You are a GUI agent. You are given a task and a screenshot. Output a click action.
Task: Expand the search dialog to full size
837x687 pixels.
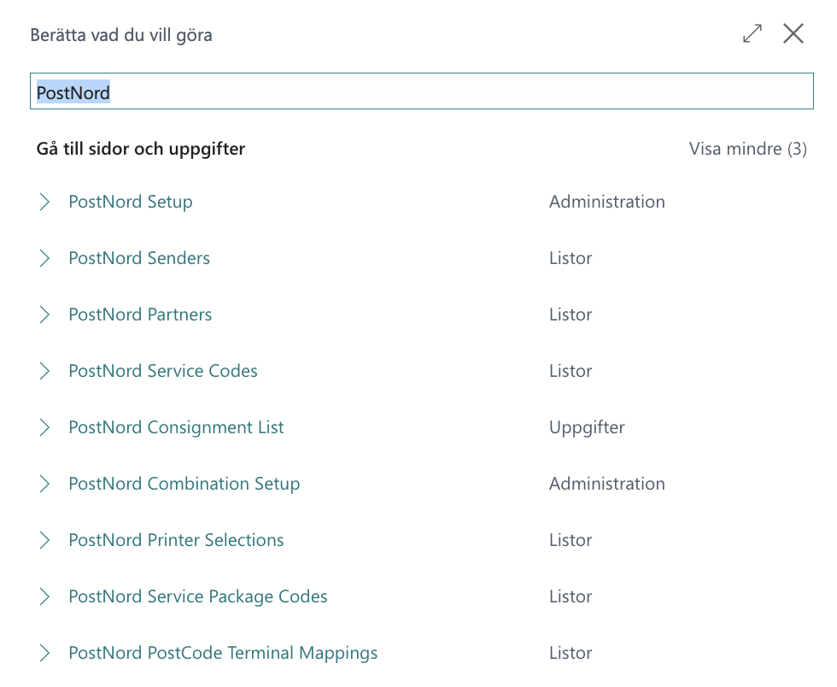click(x=752, y=34)
